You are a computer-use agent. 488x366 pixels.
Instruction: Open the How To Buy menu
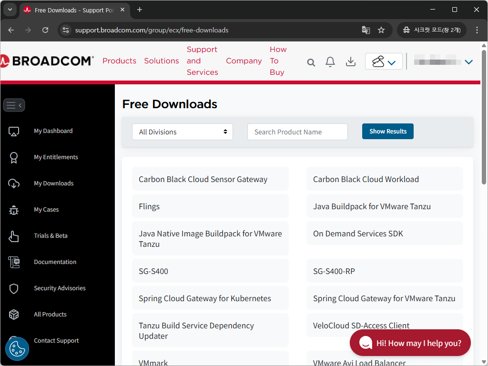click(278, 61)
